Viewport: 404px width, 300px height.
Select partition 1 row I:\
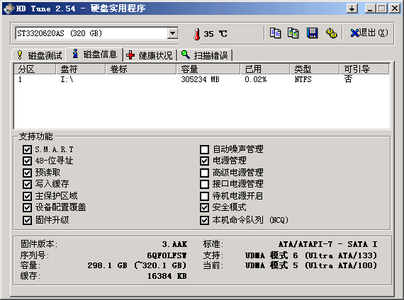click(201, 79)
